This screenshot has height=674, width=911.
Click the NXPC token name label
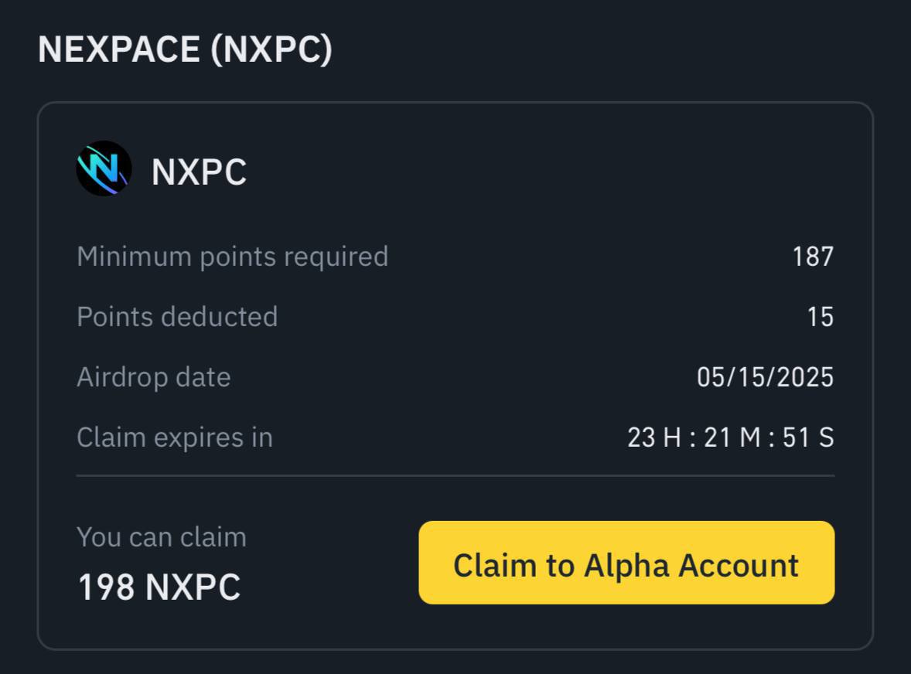pyautogui.click(x=199, y=172)
